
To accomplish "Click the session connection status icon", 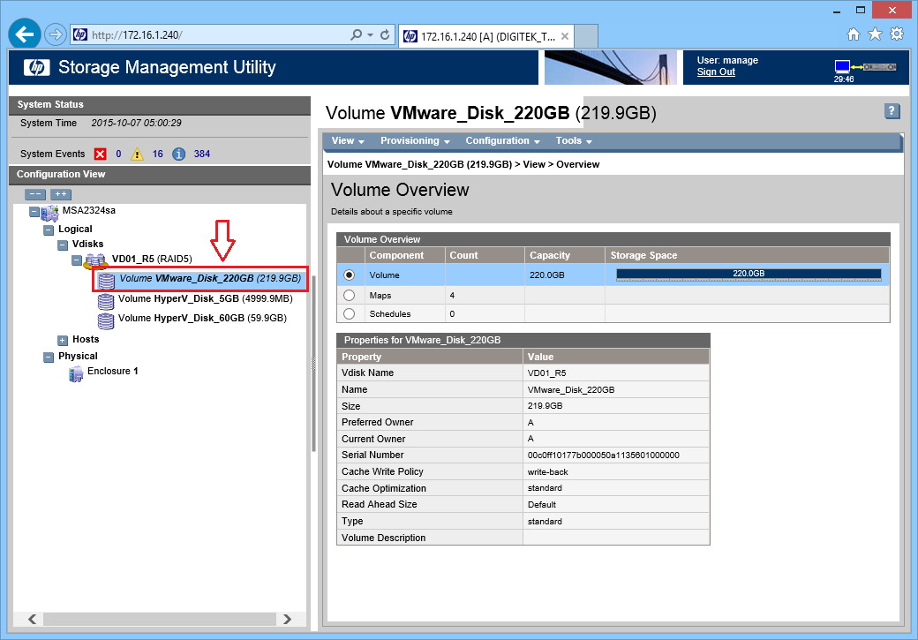I will point(865,67).
